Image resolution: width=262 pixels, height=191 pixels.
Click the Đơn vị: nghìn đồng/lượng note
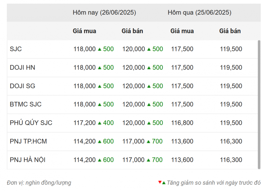click(x=39, y=183)
